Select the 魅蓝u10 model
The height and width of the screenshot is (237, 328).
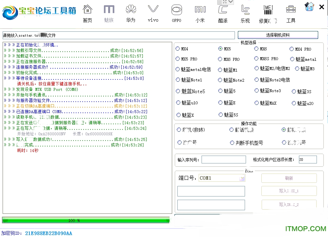coord(178,102)
